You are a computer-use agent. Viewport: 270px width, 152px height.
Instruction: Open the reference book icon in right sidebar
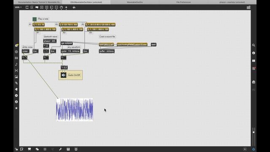click(x=254, y=61)
